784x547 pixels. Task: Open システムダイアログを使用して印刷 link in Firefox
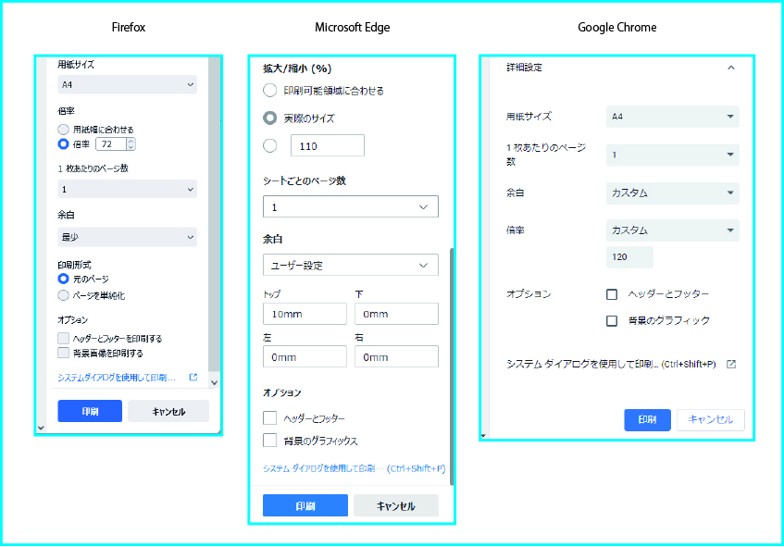tap(117, 378)
